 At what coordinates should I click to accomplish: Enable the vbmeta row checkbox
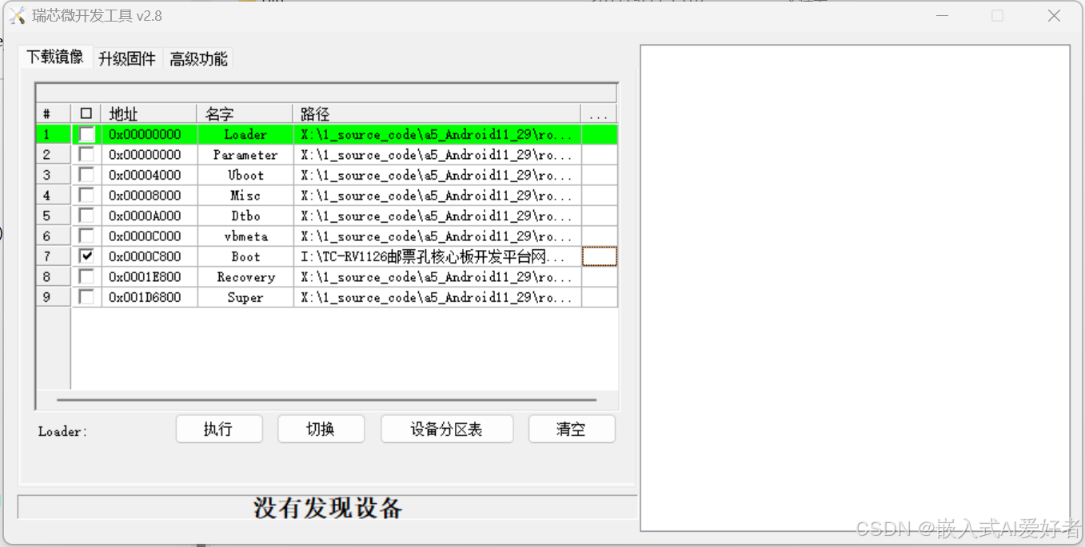point(85,236)
